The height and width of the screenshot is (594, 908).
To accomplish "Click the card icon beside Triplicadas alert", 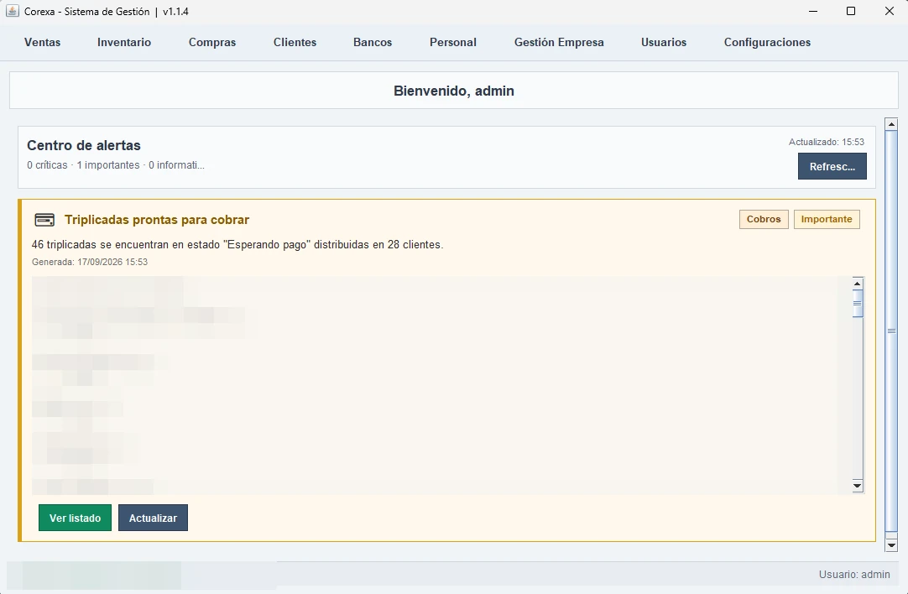I will [x=44, y=220].
